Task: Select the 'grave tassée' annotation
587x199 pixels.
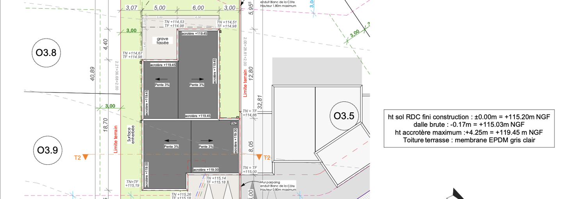Action: coord(163,41)
